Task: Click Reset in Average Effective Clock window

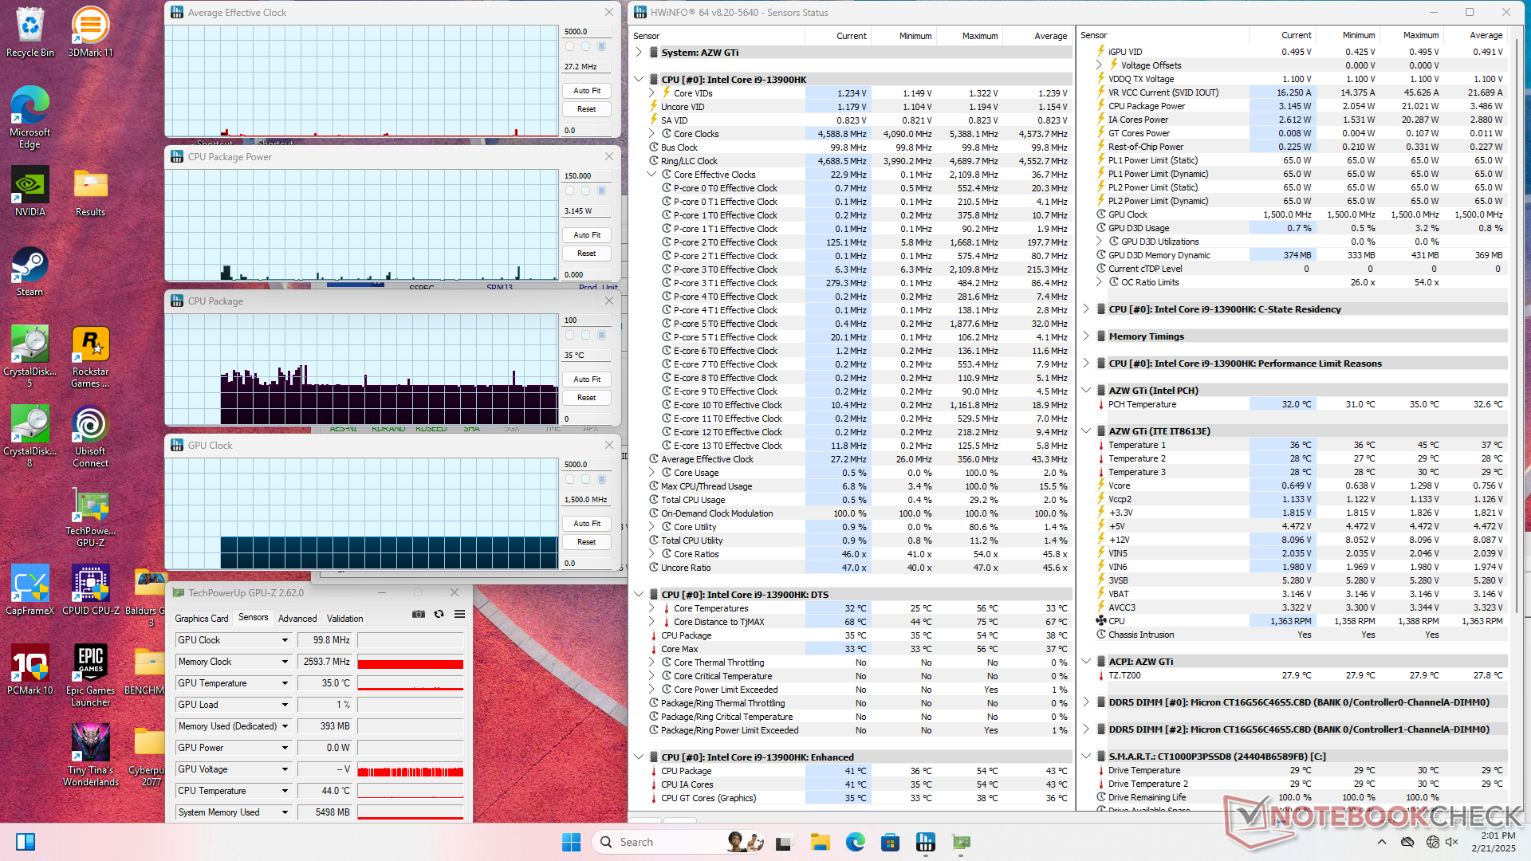Action: (587, 109)
